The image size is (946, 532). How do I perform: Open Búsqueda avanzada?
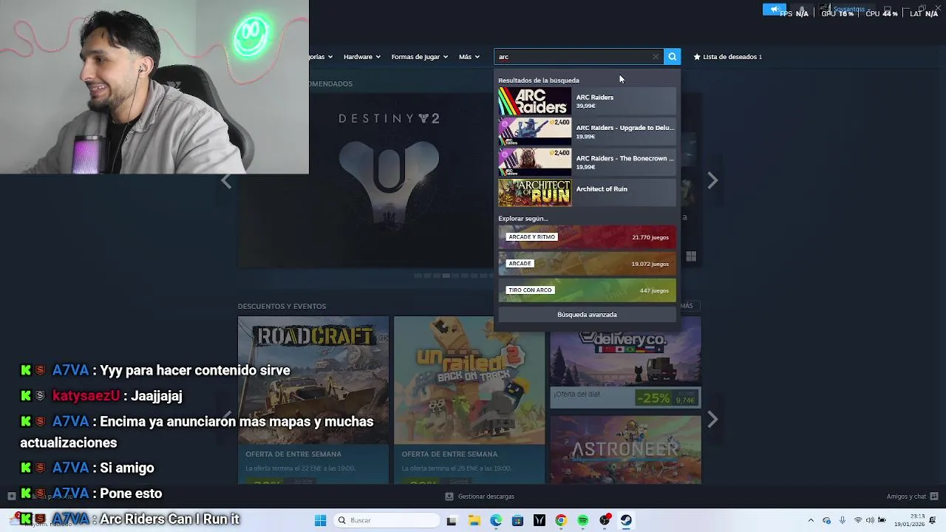(587, 315)
